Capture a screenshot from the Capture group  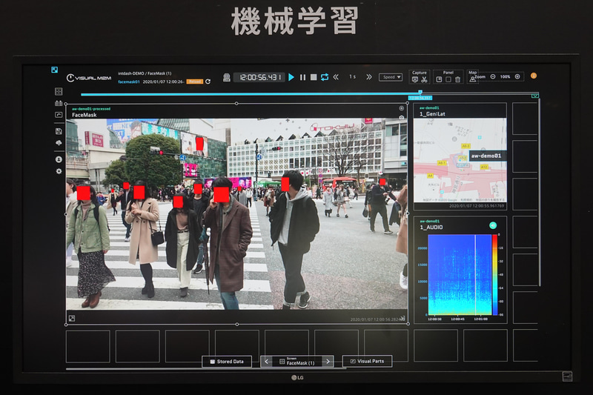point(415,79)
